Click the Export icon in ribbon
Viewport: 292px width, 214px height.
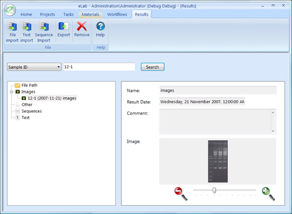coord(64,26)
